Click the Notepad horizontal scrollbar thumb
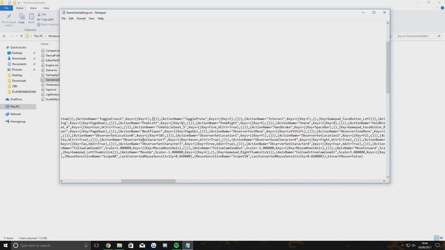The image size is (445, 250). [148, 181]
